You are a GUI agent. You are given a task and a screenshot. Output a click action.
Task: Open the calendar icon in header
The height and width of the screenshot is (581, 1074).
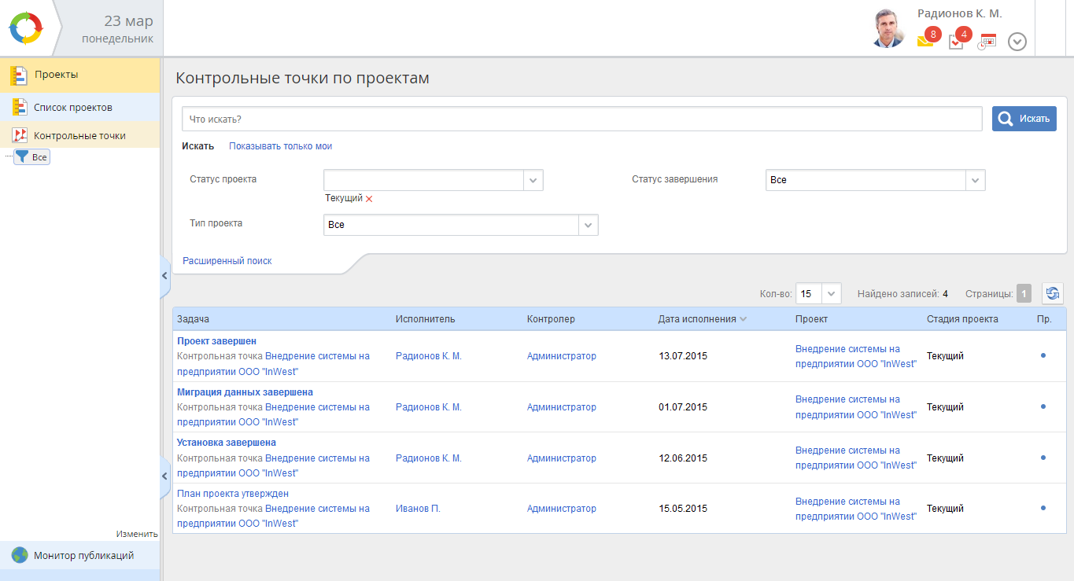tap(987, 42)
